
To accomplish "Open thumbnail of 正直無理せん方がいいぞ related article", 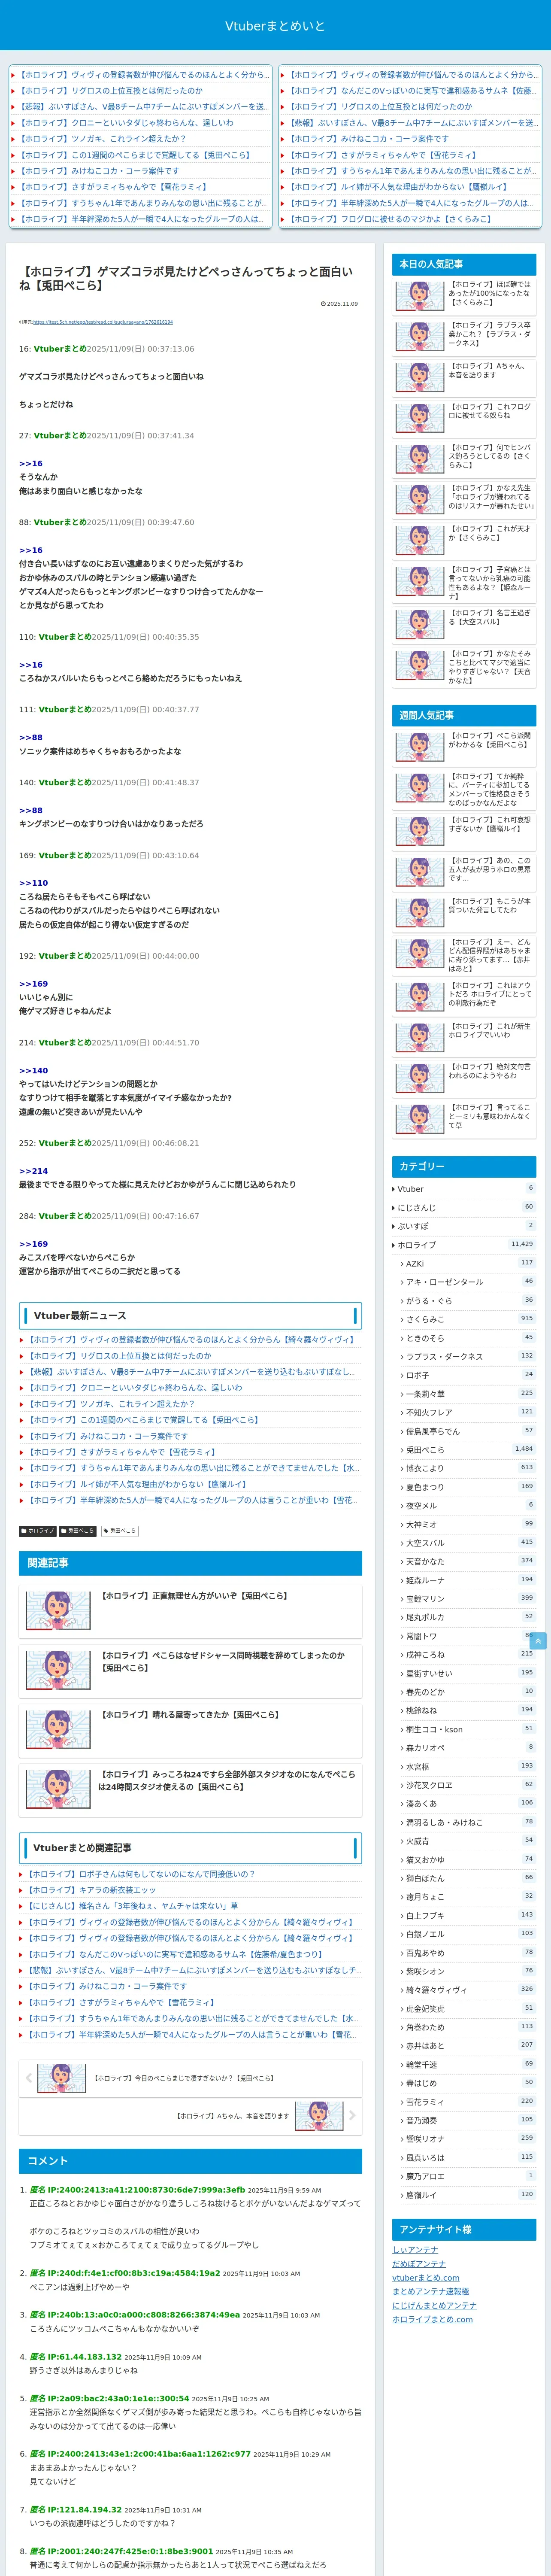I will [x=58, y=1610].
